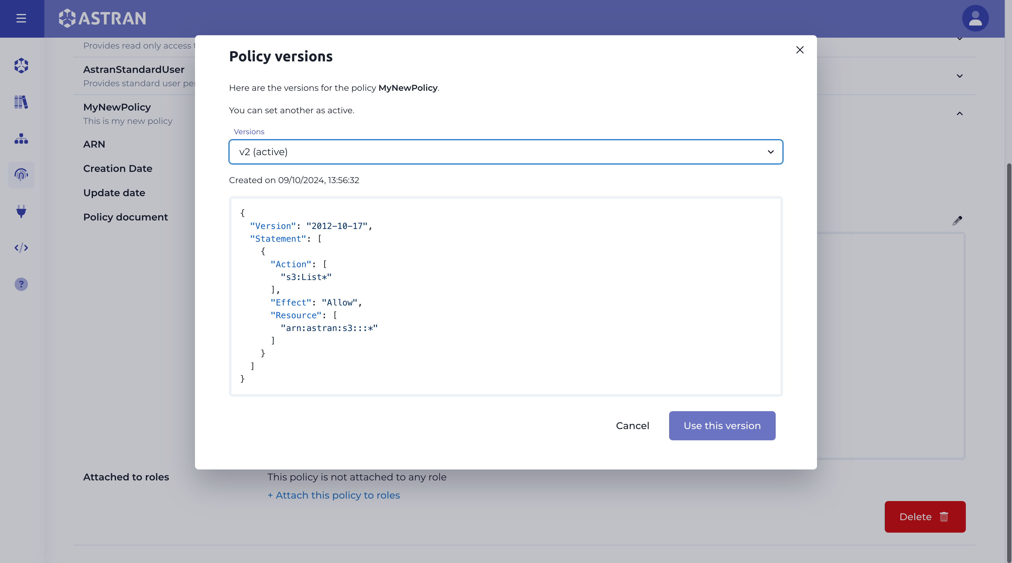Click the Use this version button

[x=722, y=426]
